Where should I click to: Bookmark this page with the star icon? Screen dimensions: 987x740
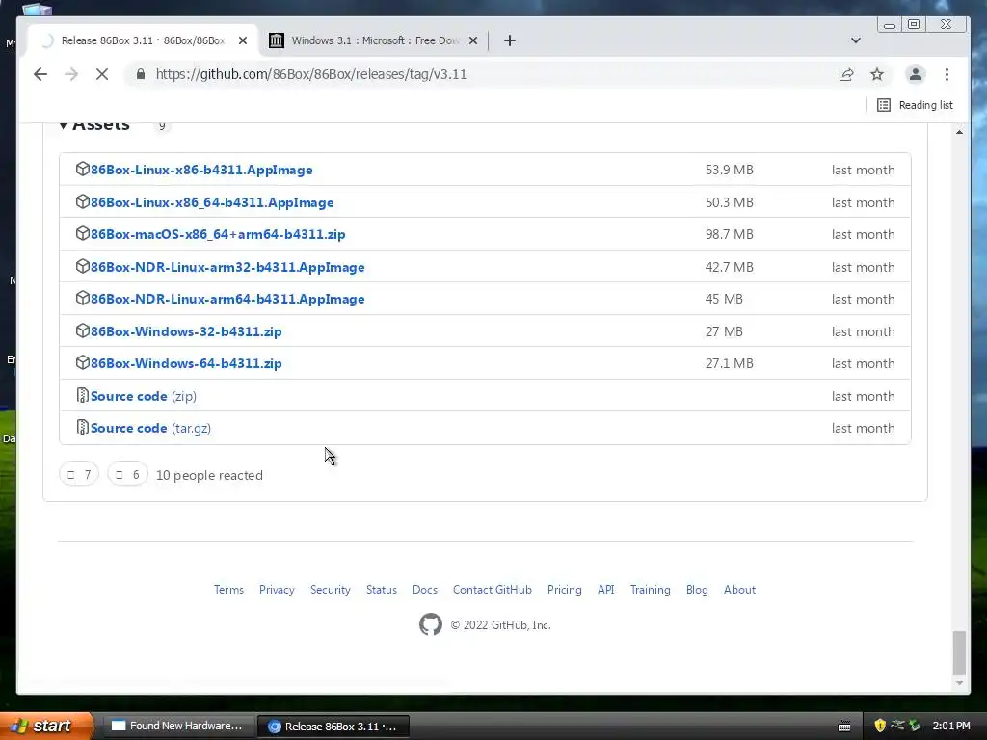point(877,74)
